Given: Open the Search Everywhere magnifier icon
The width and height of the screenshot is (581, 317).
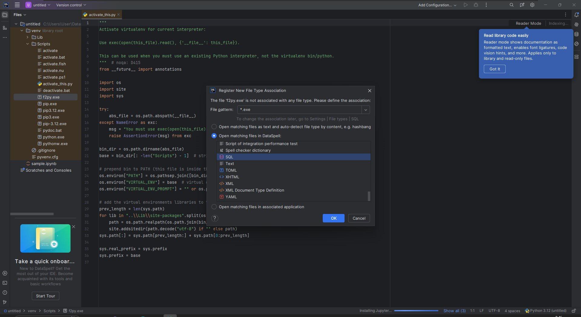Looking at the screenshot, I should tap(511, 5).
